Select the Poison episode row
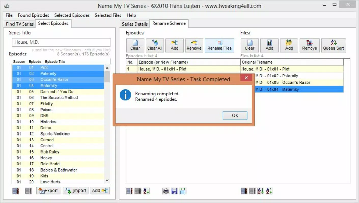The image size is (359, 203). [58, 110]
